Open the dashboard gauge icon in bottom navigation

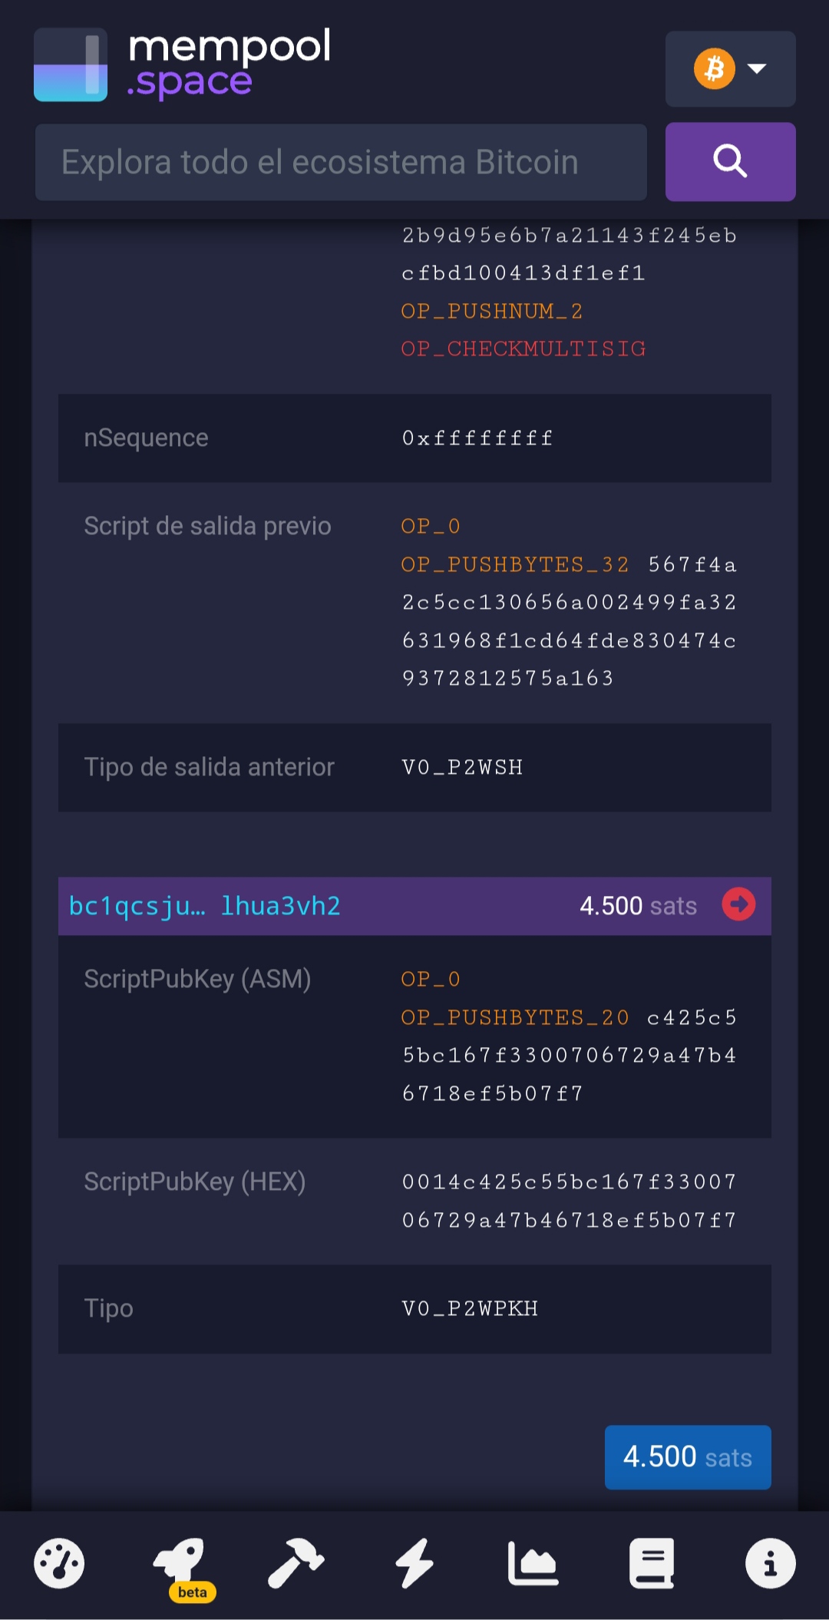(x=59, y=1563)
